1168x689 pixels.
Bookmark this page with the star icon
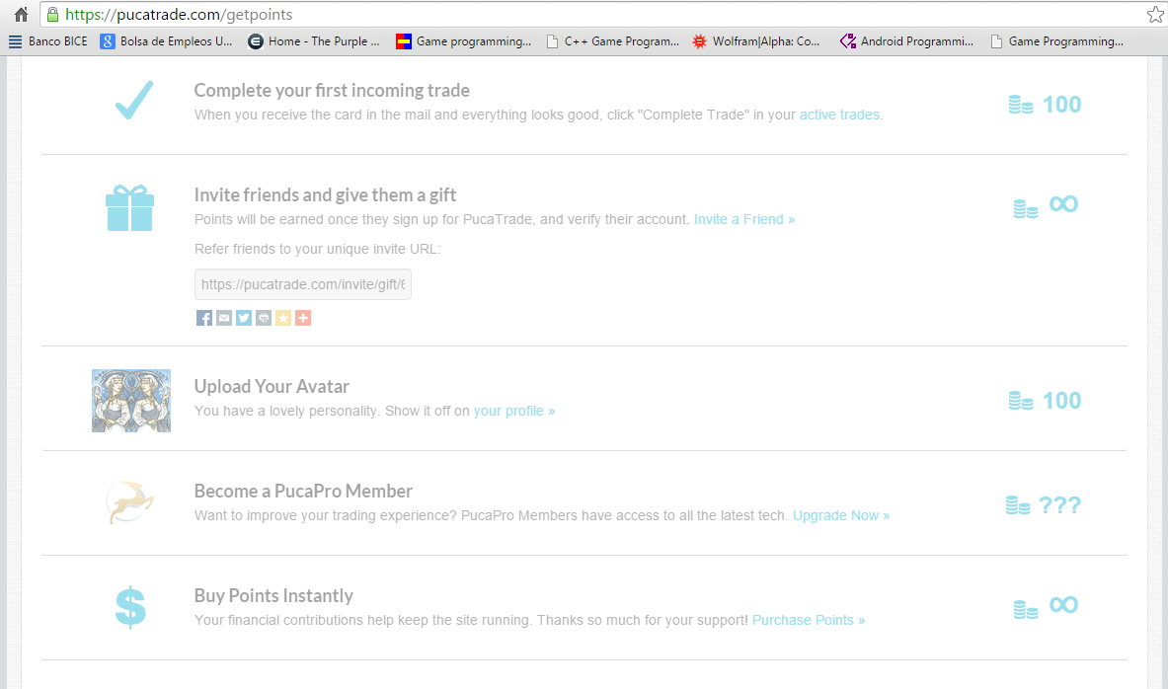coord(1155,14)
